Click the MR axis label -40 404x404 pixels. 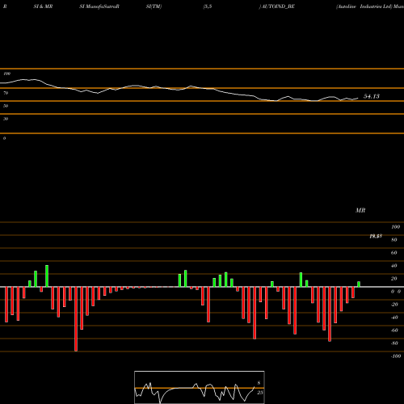[394, 318]
